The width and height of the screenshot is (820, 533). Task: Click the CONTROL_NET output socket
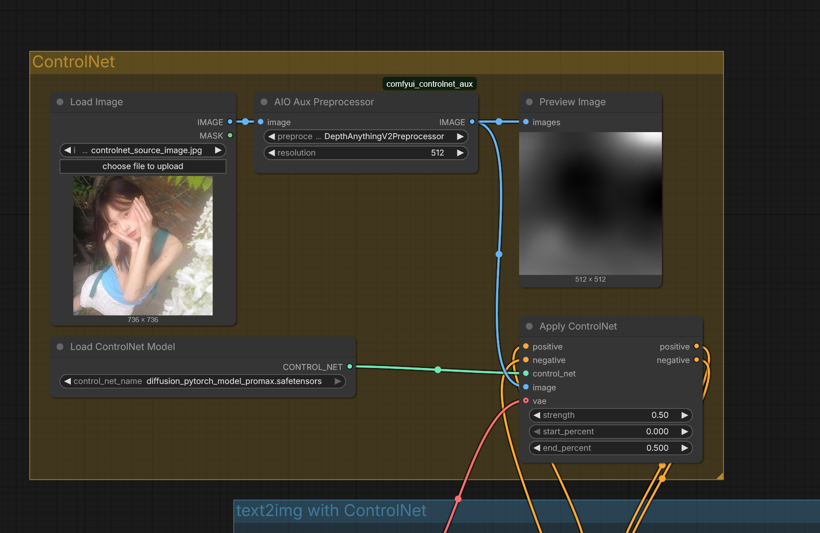350,366
